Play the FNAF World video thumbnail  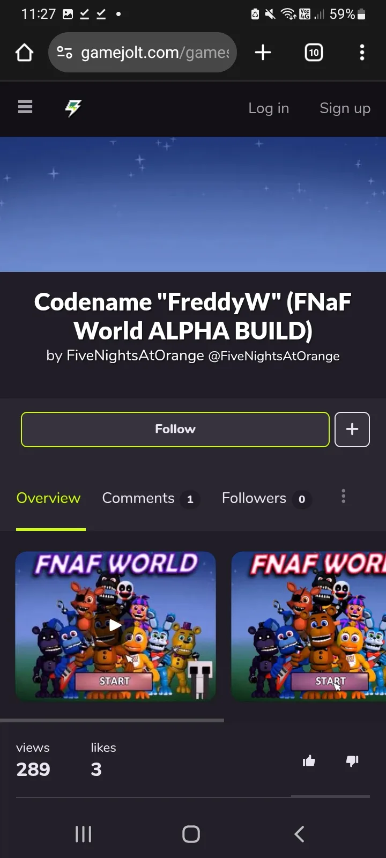pos(115,626)
